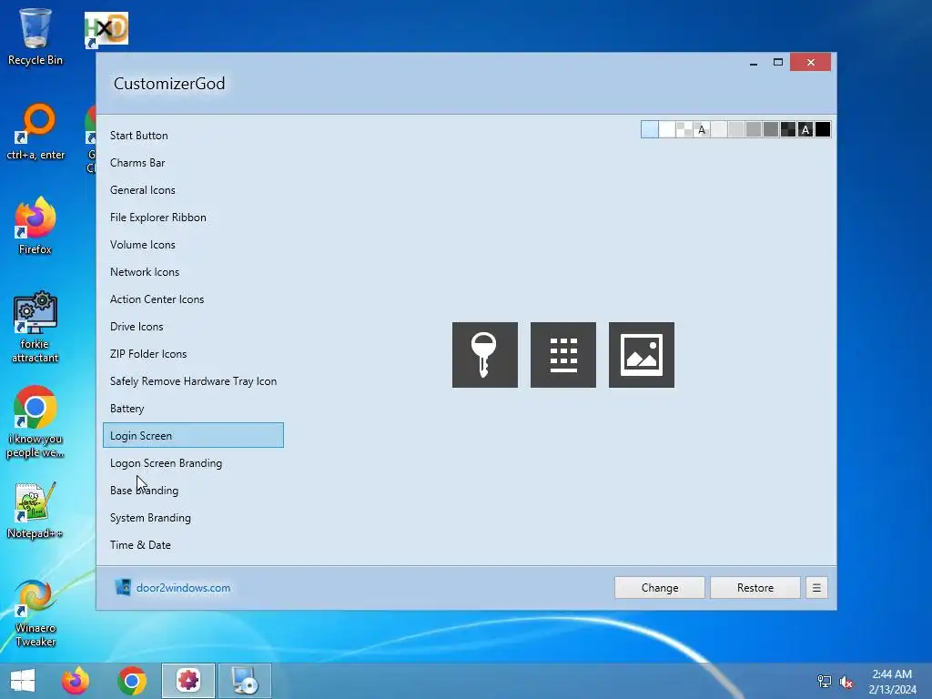The height and width of the screenshot is (699, 932).
Task: Choose the dark gray background swatch
Action: click(x=770, y=129)
